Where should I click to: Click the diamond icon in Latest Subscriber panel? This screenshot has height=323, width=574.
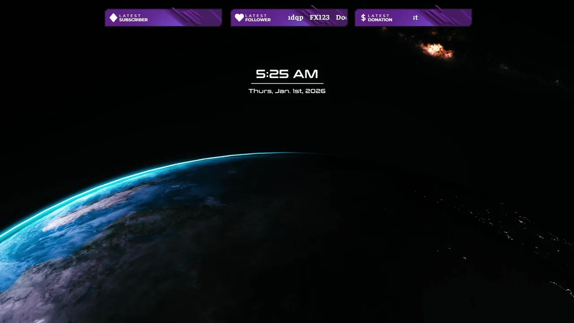[x=113, y=17]
